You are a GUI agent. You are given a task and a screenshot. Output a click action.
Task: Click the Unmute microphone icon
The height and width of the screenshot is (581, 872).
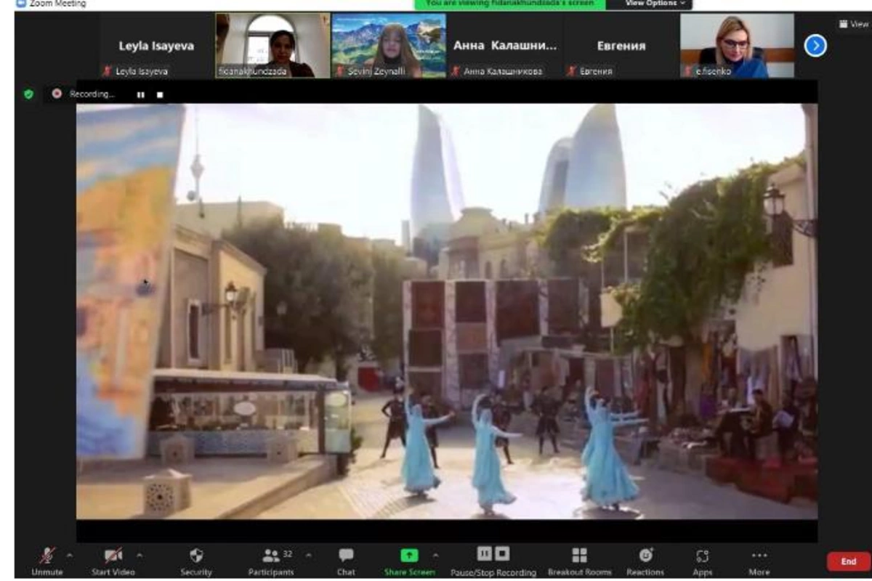pos(47,556)
